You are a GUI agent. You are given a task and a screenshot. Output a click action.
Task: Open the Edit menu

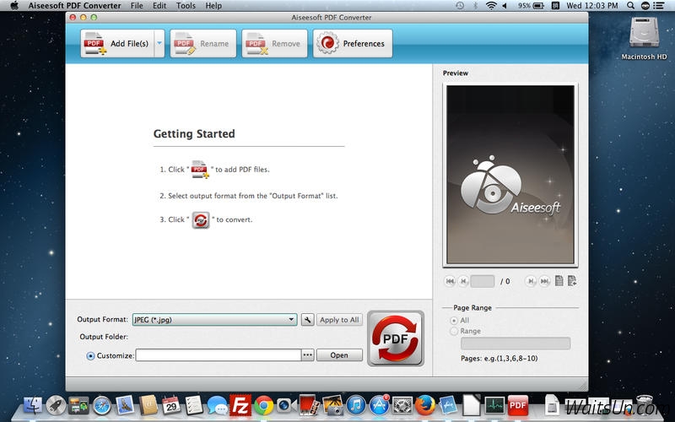tap(159, 6)
